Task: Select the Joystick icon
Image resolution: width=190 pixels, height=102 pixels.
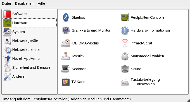Action: (x=66, y=56)
